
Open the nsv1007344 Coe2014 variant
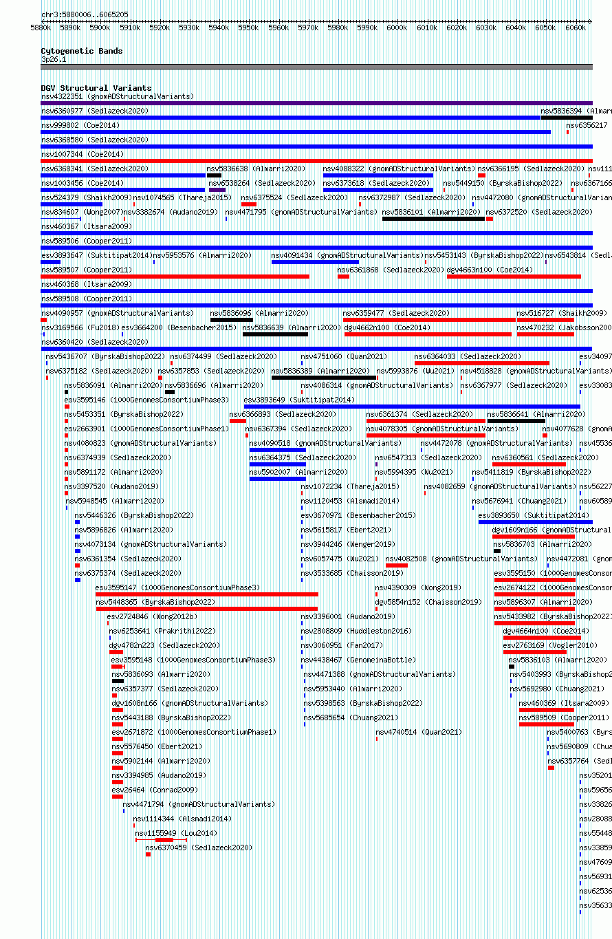point(83,155)
